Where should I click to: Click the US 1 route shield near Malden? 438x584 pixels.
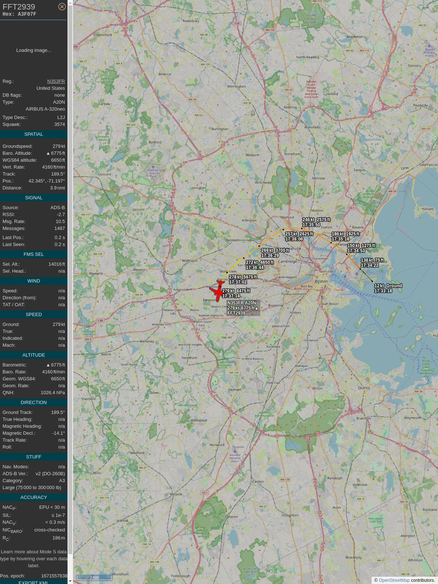[x=351, y=208]
